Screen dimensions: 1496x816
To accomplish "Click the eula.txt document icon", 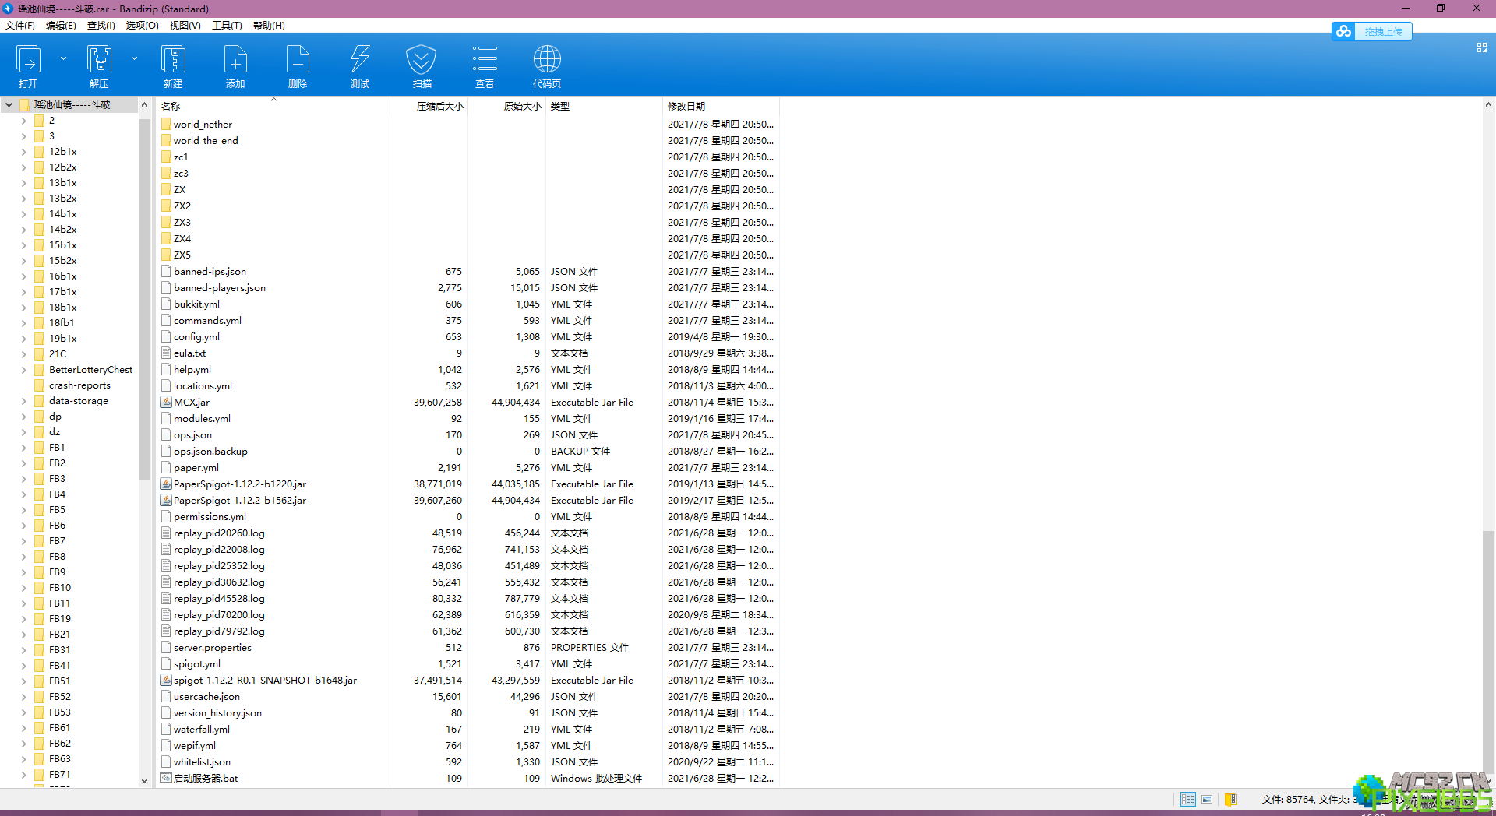I will coord(166,353).
